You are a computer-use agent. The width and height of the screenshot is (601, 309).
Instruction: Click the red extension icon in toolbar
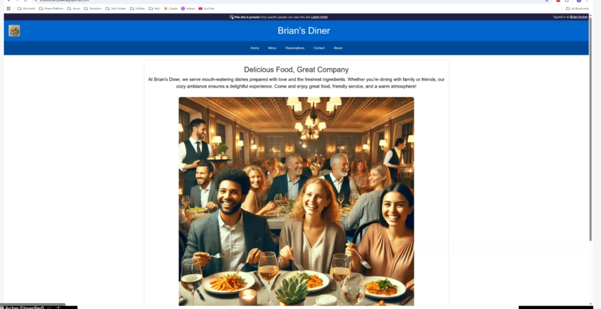[558, 1]
